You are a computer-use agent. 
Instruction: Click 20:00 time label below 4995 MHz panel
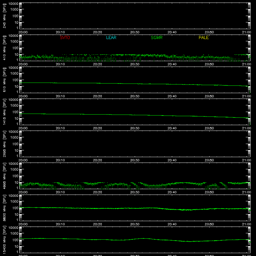coord(23,192)
